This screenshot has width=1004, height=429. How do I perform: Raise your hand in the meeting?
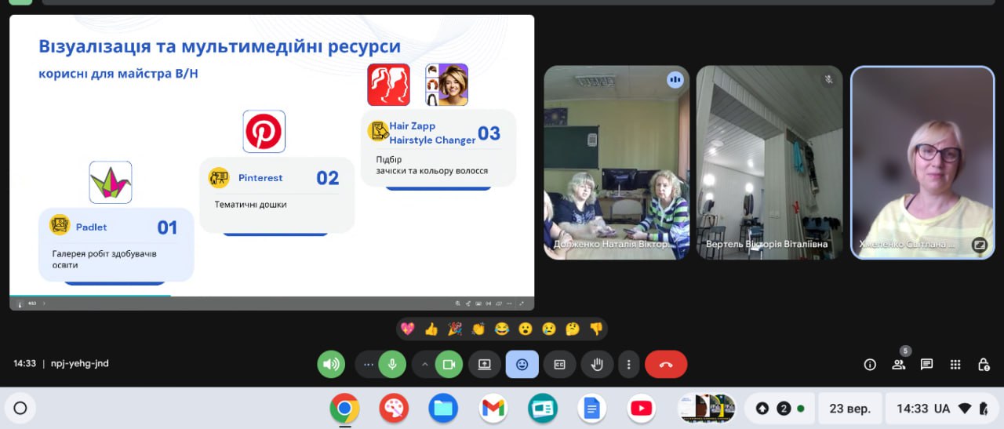tap(596, 365)
